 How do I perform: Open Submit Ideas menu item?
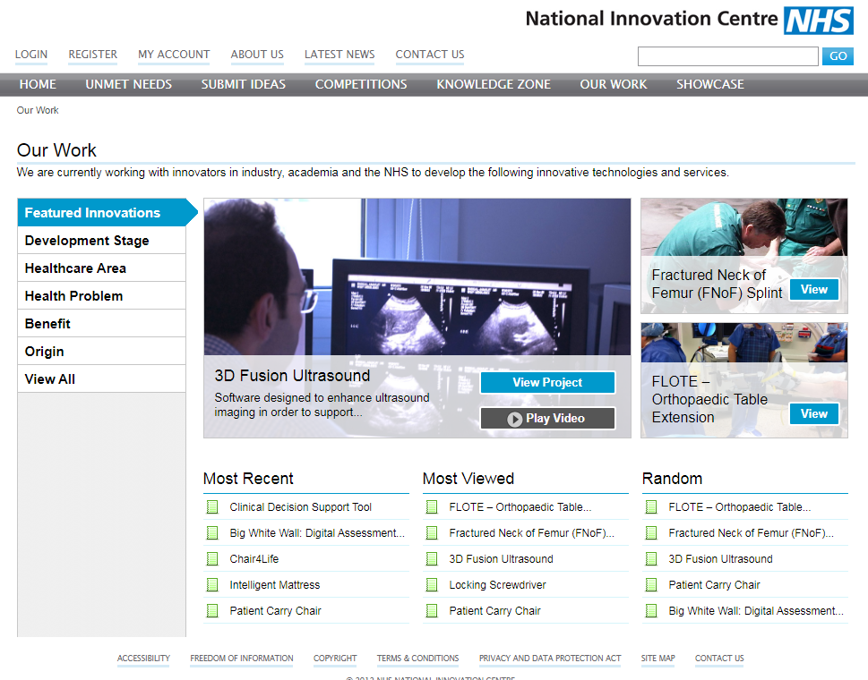[x=244, y=85]
